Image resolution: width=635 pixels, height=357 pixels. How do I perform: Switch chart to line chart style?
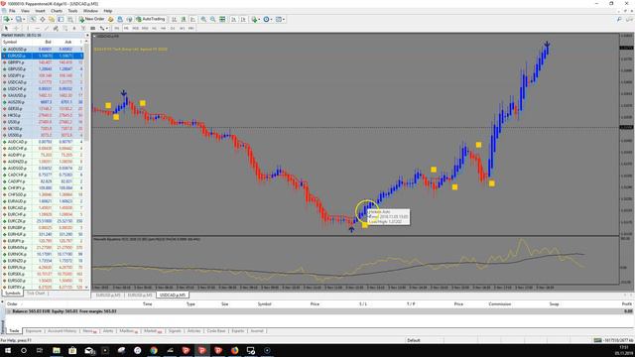point(192,19)
